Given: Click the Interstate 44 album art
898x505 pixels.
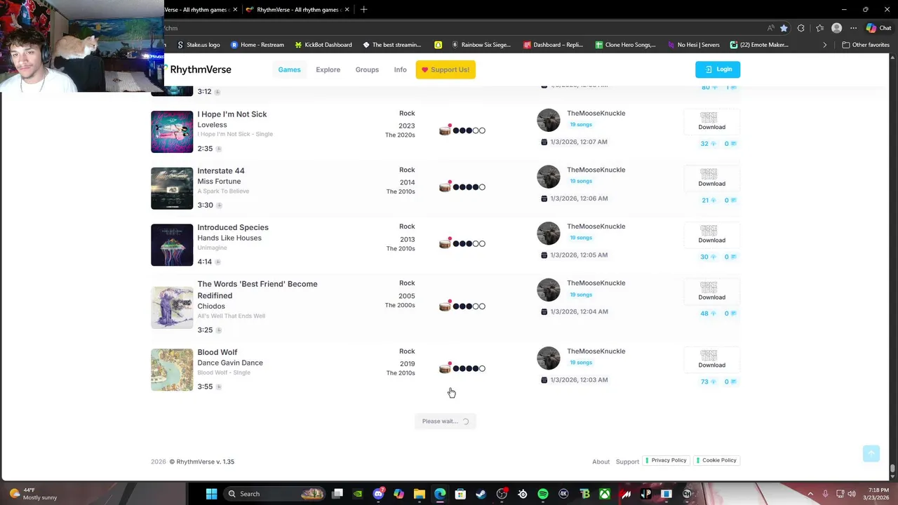Looking at the screenshot, I should [x=172, y=188].
